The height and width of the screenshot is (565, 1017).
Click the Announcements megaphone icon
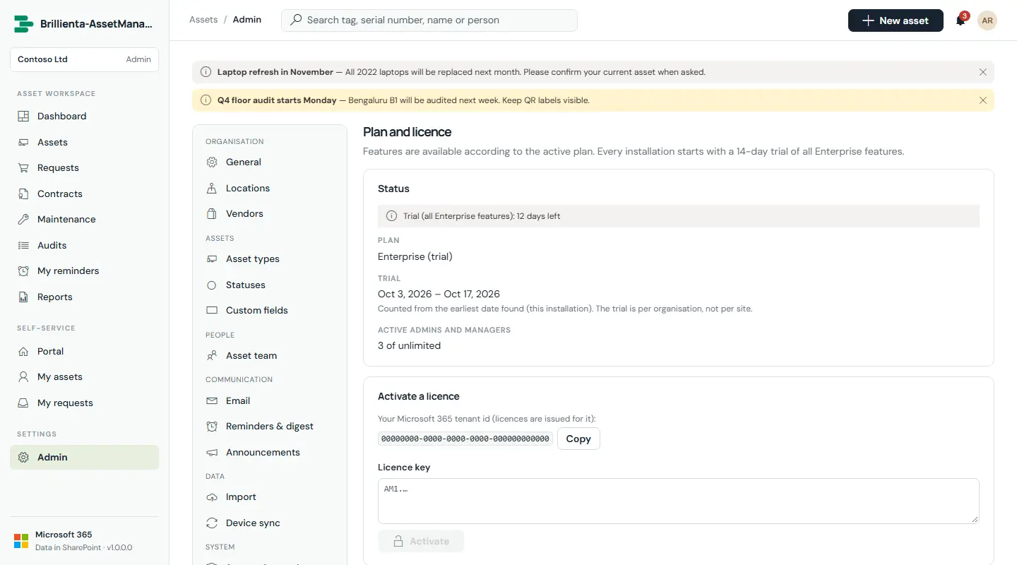(212, 452)
